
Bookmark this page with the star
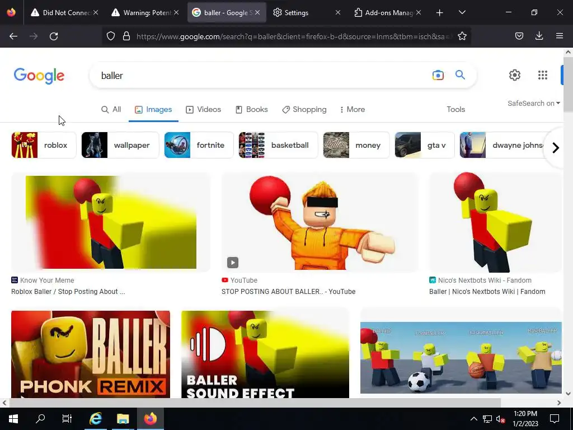coord(462,36)
